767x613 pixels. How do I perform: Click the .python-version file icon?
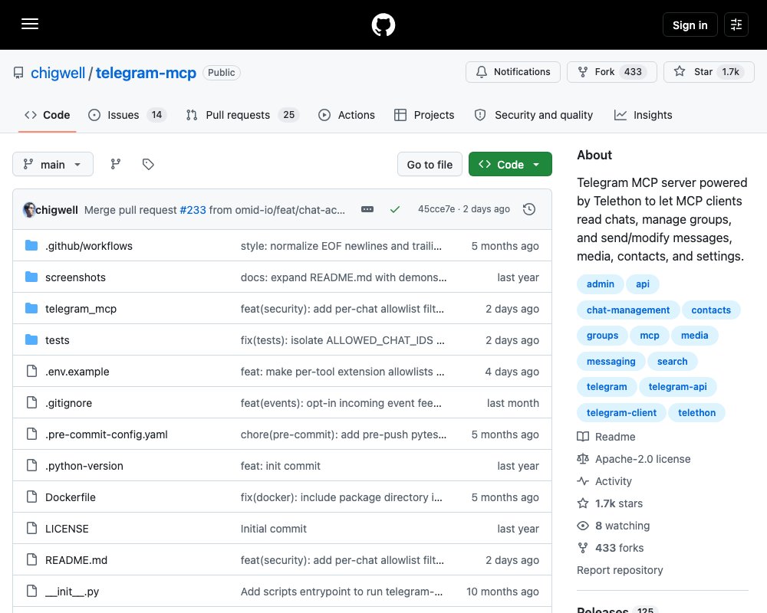[31, 465]
